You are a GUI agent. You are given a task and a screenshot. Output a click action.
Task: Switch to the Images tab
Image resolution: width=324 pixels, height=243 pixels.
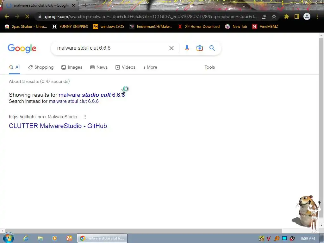[72, 67]
